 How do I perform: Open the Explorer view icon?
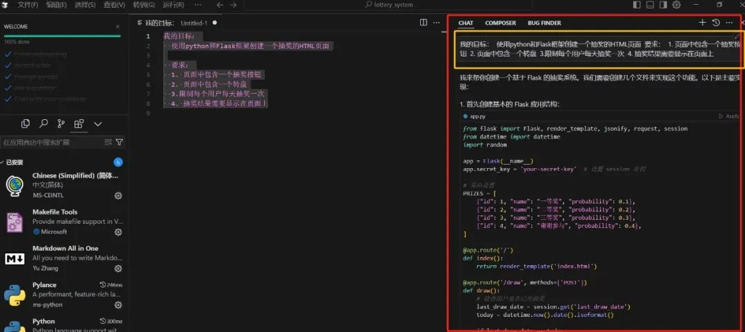point(26,124)
